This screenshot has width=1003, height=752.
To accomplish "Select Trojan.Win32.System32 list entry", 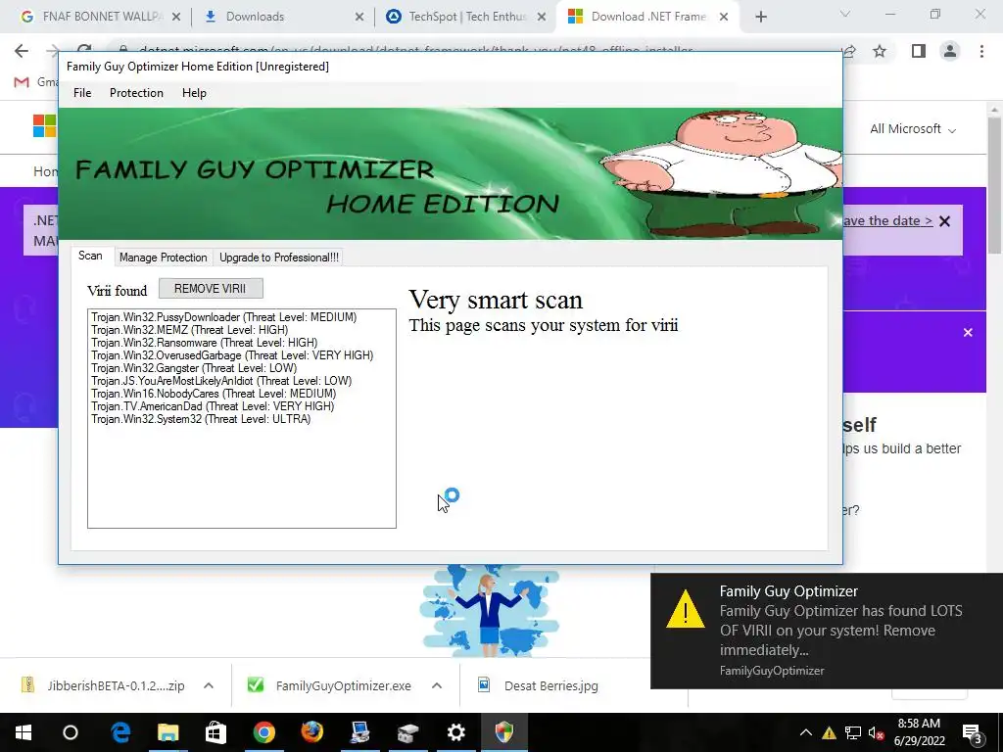I will (201, 419).
